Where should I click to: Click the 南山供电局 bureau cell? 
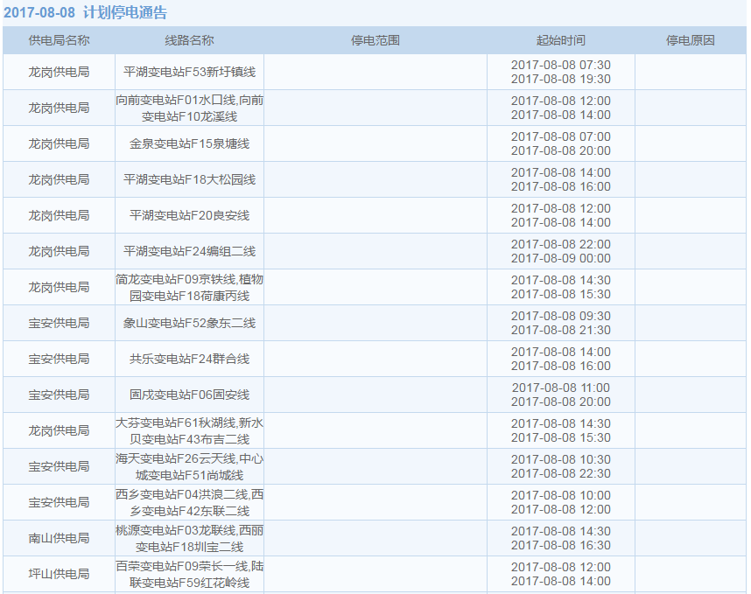(59, 538)
